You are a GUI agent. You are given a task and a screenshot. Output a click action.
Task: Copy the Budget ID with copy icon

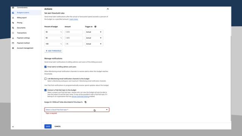click(x=85, y=102)
